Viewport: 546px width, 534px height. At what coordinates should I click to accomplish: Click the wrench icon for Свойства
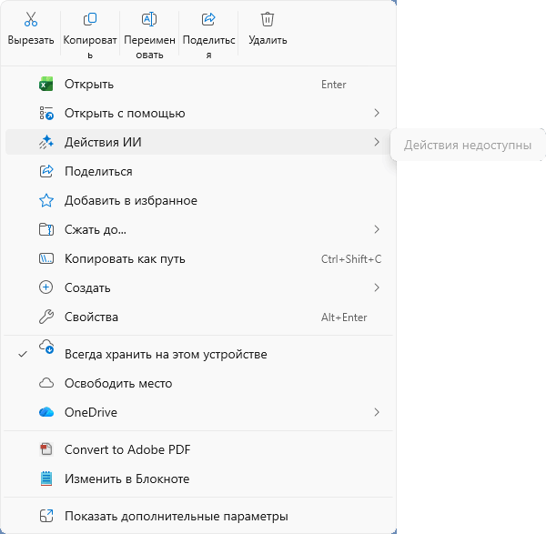click(46, 317)
